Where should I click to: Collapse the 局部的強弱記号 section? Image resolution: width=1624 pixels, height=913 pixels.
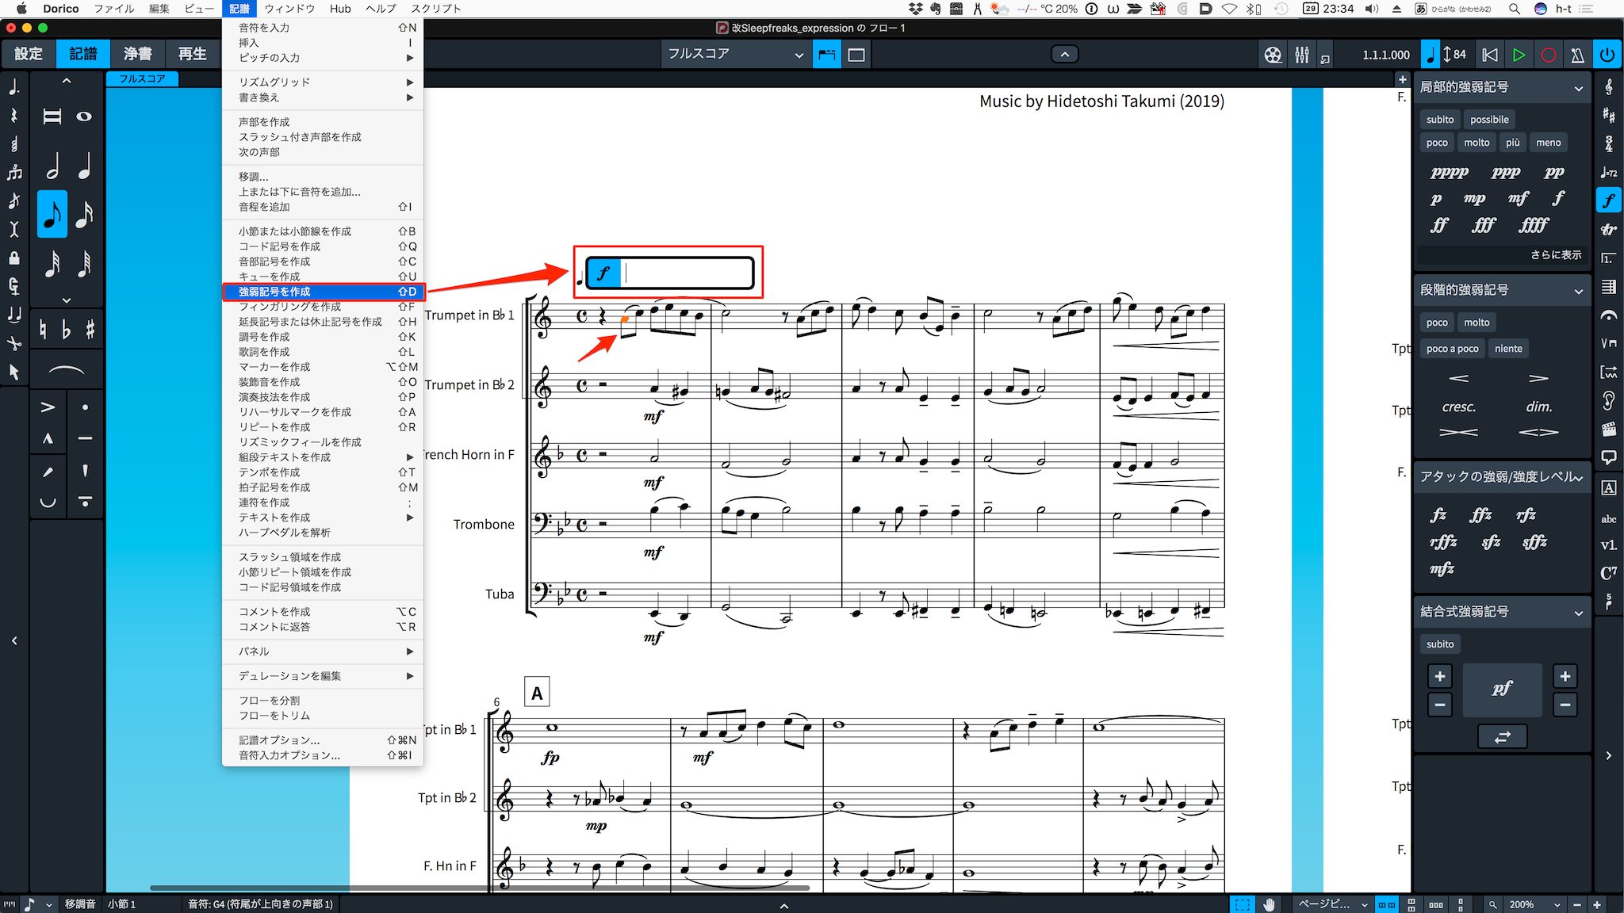pos(1578,88)
